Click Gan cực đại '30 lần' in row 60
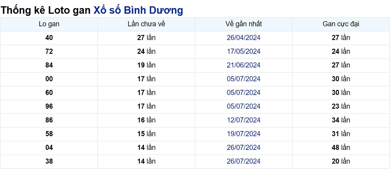 [341, 92]
